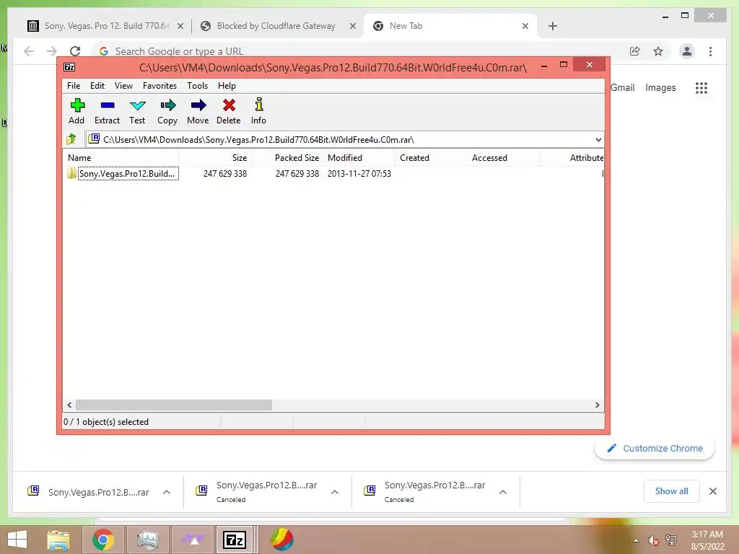Screen dimensions: 739x554
Task: Click the 2013-11-27 07:53 modified date cell
Action: pyautogui.click(x=359, y=173)
